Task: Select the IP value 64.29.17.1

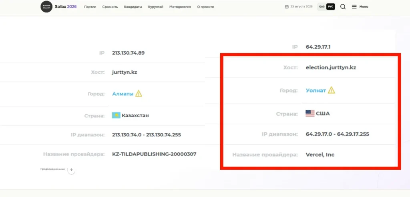Action: pos(318,47)
